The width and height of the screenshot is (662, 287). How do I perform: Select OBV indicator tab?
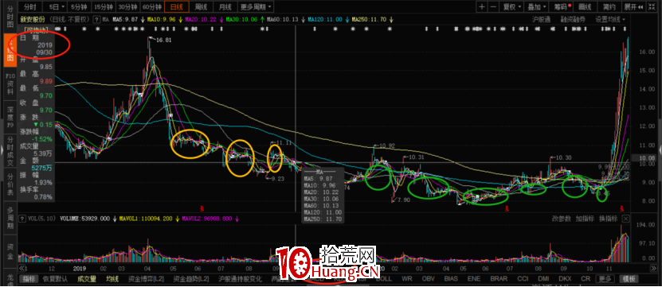tap(428, 278)
